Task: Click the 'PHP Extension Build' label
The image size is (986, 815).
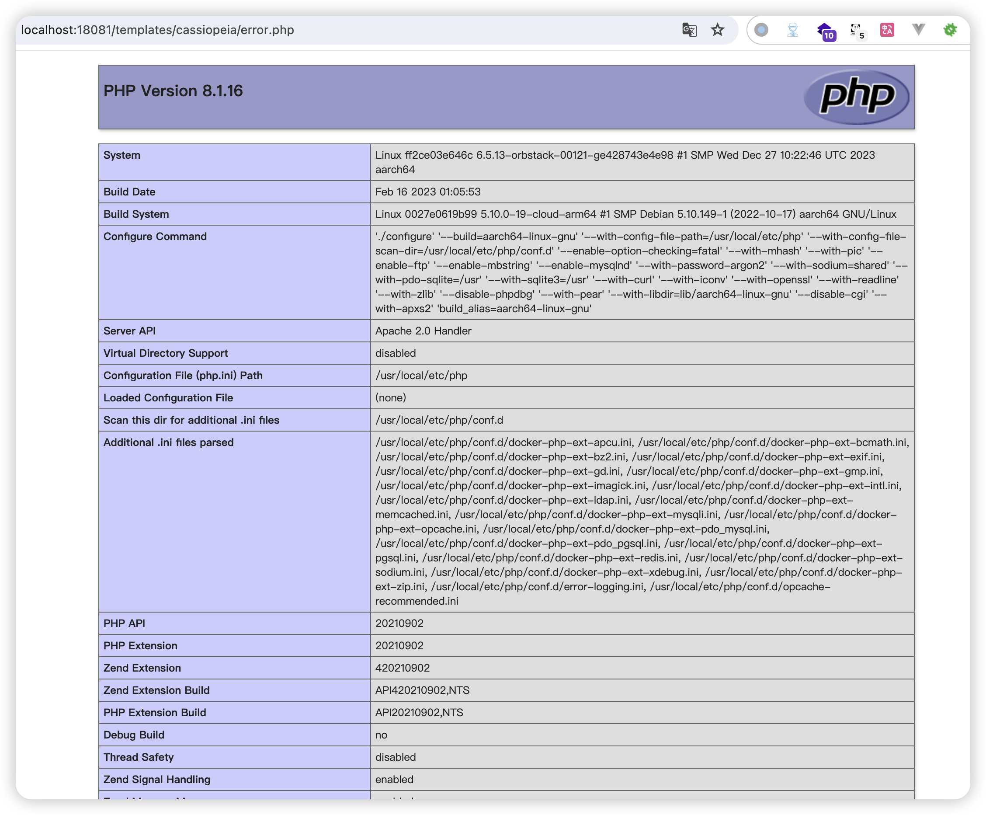Action: point(154,712)
